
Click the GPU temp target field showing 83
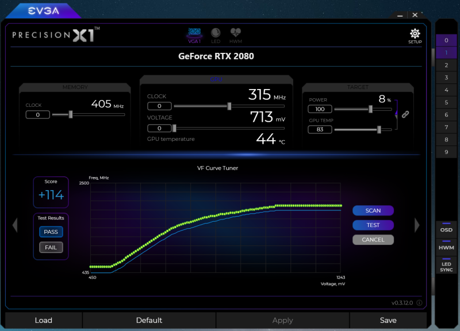(x=320, y=129)
